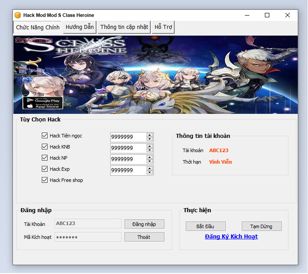Increase Hack Tiên ngọc value with up arrow
This screenshot has height=274, width=308.
[x=150, y=135]
